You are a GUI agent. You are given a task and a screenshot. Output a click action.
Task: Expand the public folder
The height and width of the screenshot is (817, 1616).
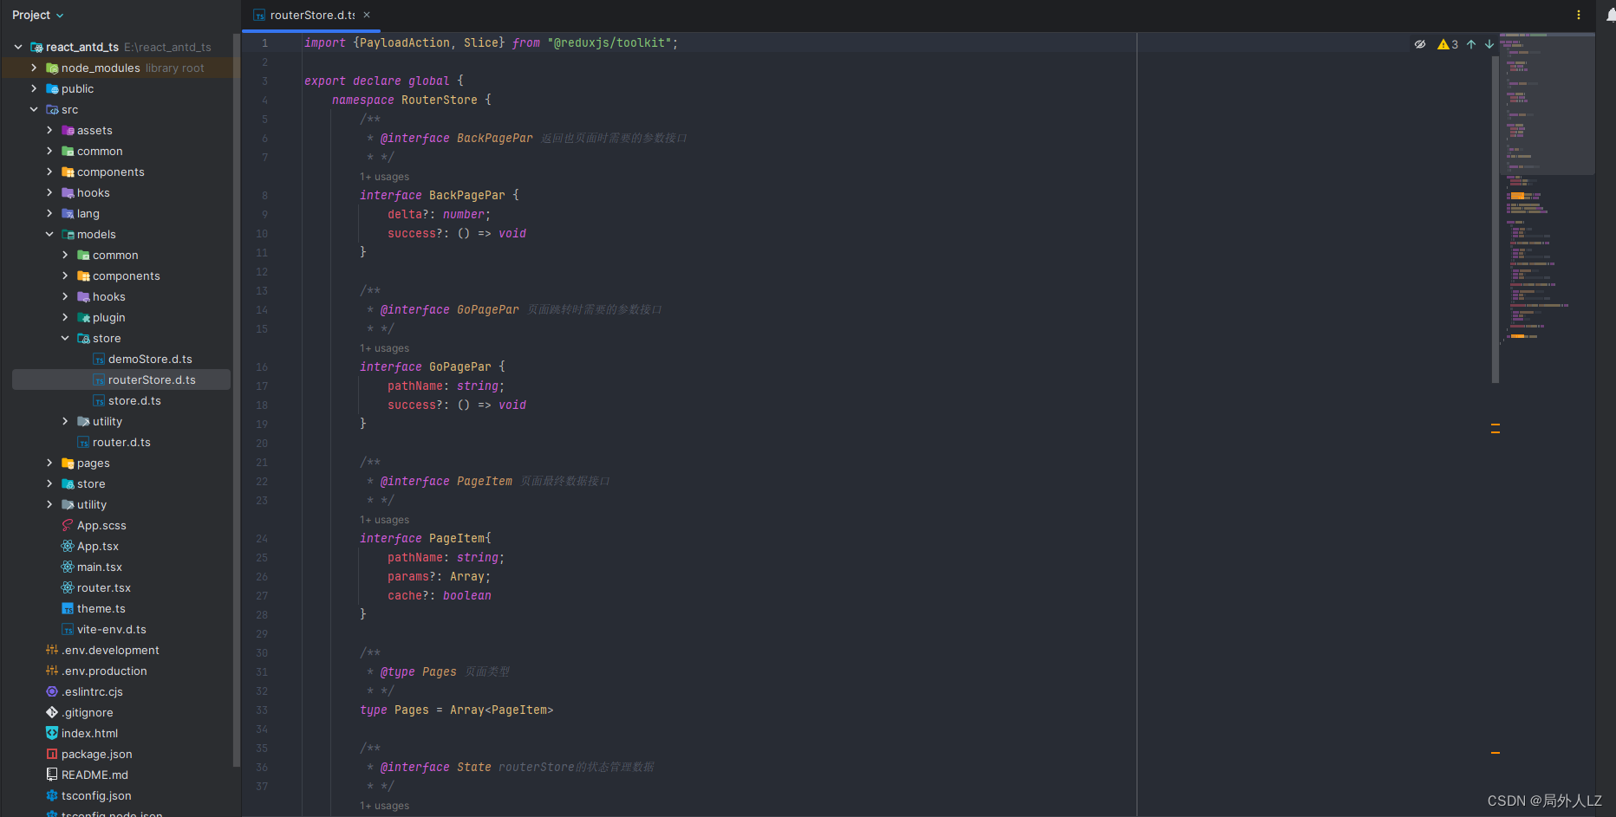(34, 88)
